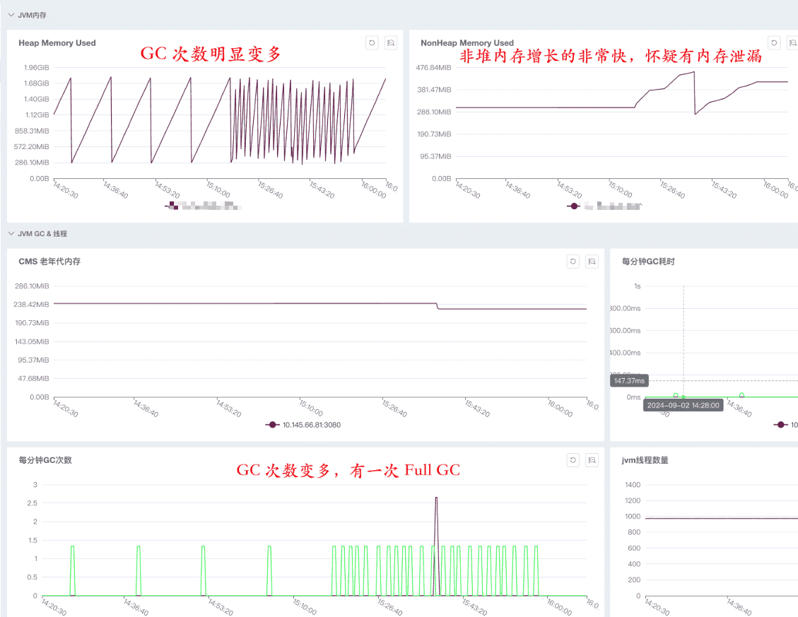Refresh the Heap Memory Used panel

click(x=372, y=43)
